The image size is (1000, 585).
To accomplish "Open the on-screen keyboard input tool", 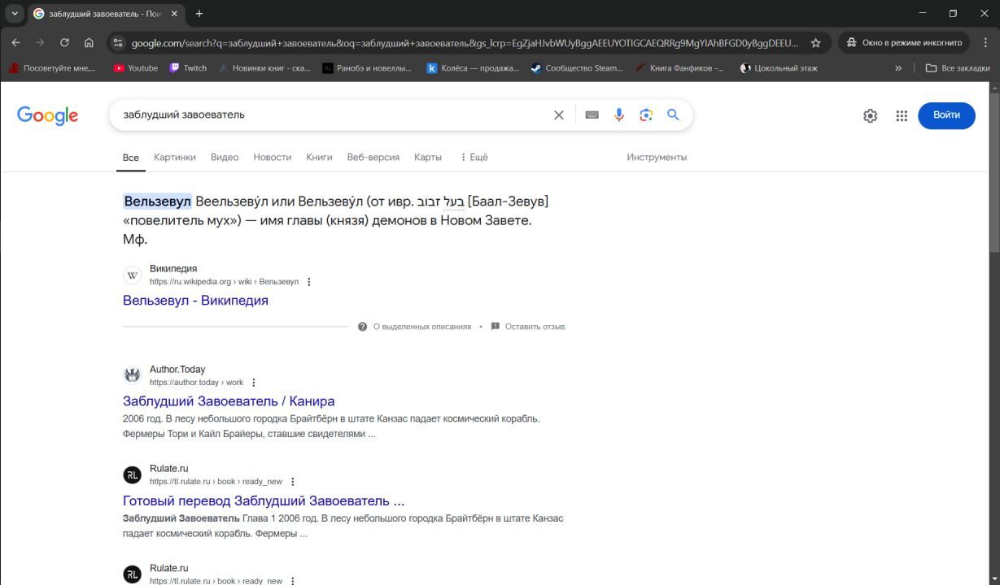I will 592,115.
